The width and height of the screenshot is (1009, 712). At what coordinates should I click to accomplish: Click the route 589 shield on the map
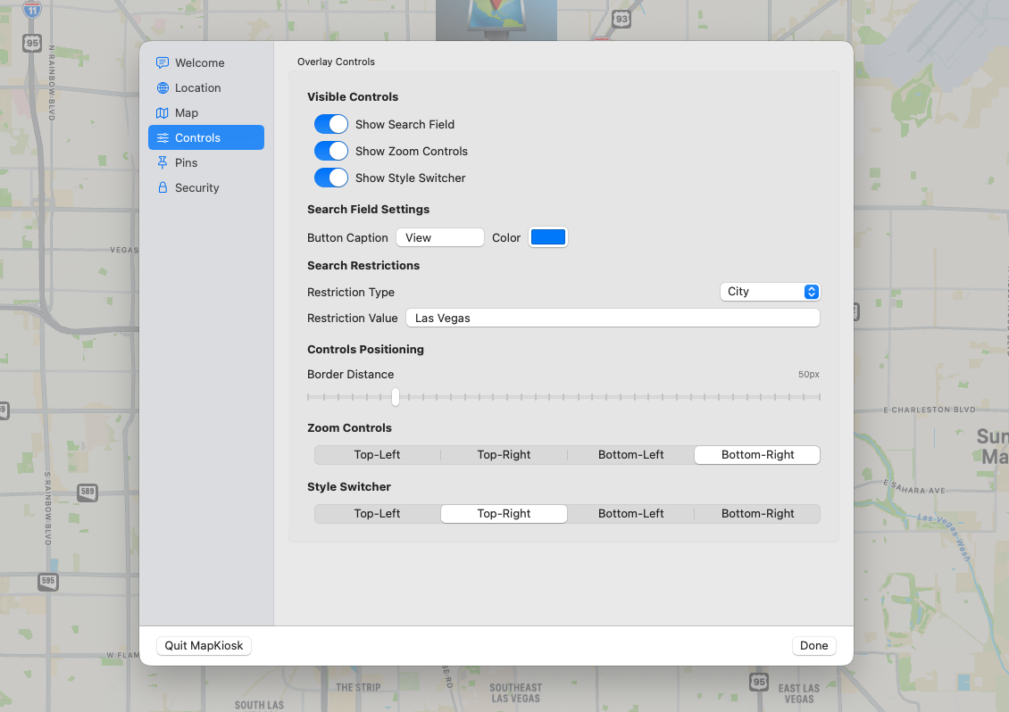88,492
